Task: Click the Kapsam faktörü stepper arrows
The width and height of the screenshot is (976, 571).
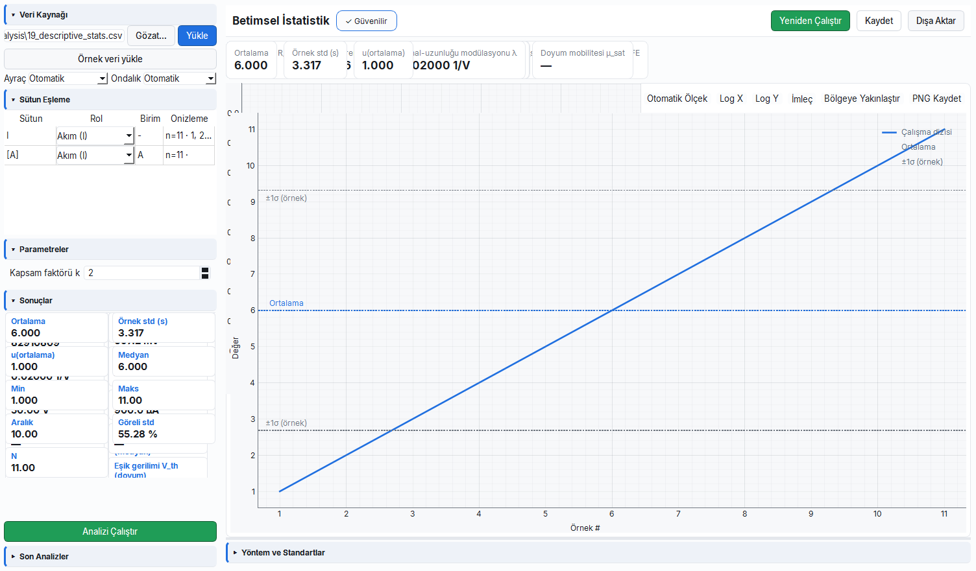Action: click(x=205, y=273)
